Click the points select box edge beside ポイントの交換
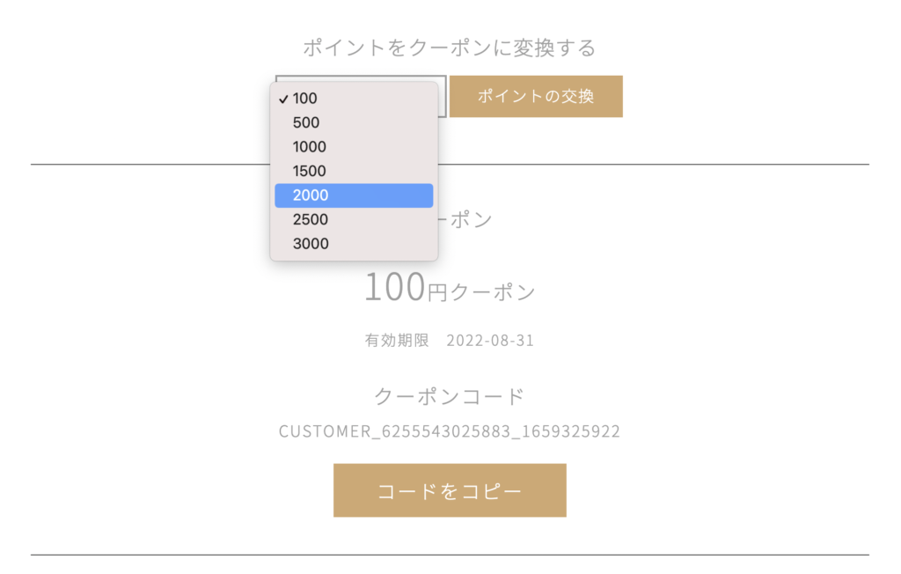 [443, 96]
